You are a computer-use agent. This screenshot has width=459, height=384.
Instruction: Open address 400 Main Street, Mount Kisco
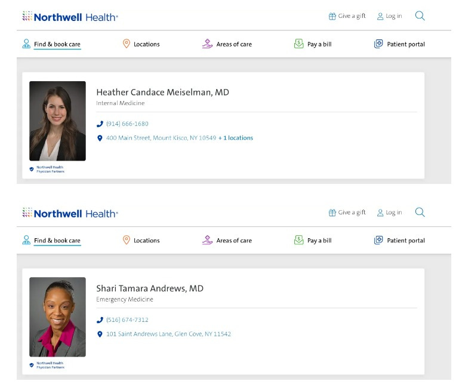[161, 138]
